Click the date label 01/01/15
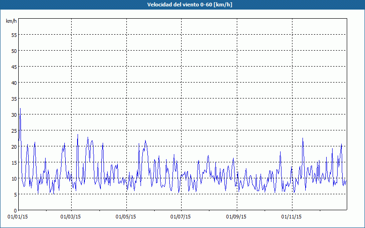Viewport: 365px width, 228px height. (x=18, y=217)
